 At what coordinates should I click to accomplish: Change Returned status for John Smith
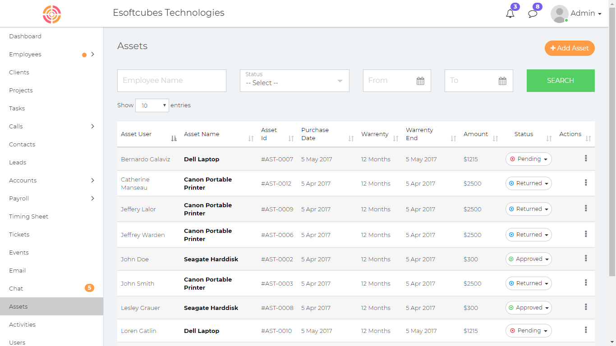coord(529,283)
